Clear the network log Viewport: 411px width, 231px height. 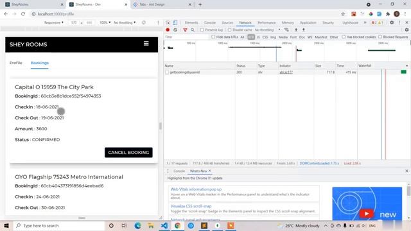tap(175, 30)
